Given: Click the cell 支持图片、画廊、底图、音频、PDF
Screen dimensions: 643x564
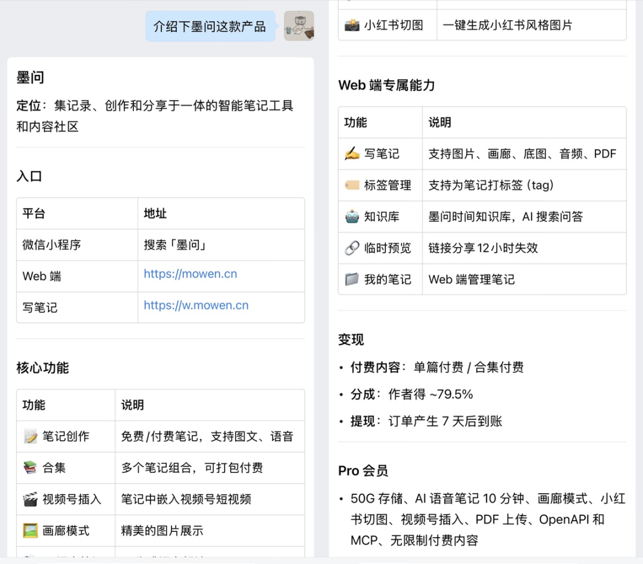Looking at the screenshot, I should coord(524,153).
